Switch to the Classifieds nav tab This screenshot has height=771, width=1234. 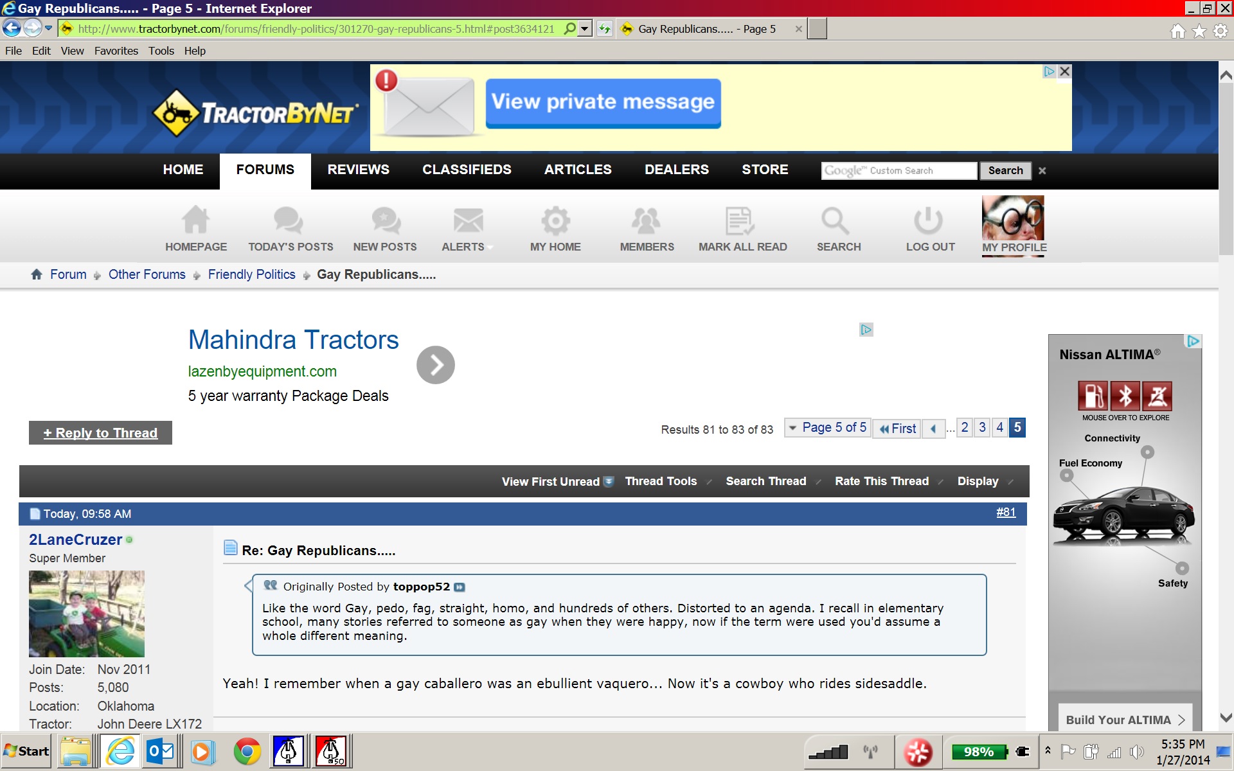tap(467, 170)
